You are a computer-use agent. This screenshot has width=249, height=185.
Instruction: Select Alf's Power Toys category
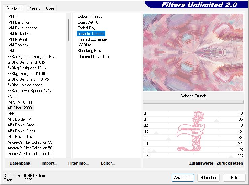click(21, 137)
